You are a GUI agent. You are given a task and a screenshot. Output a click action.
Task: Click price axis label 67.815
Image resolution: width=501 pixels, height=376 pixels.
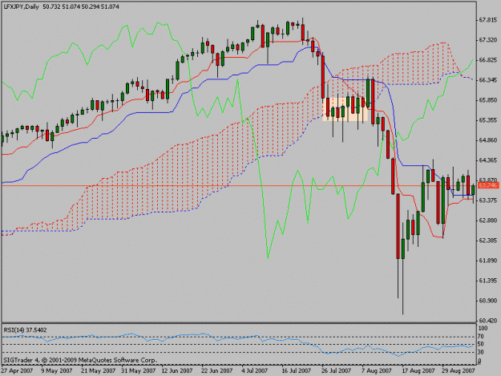(x=488, y=20)
